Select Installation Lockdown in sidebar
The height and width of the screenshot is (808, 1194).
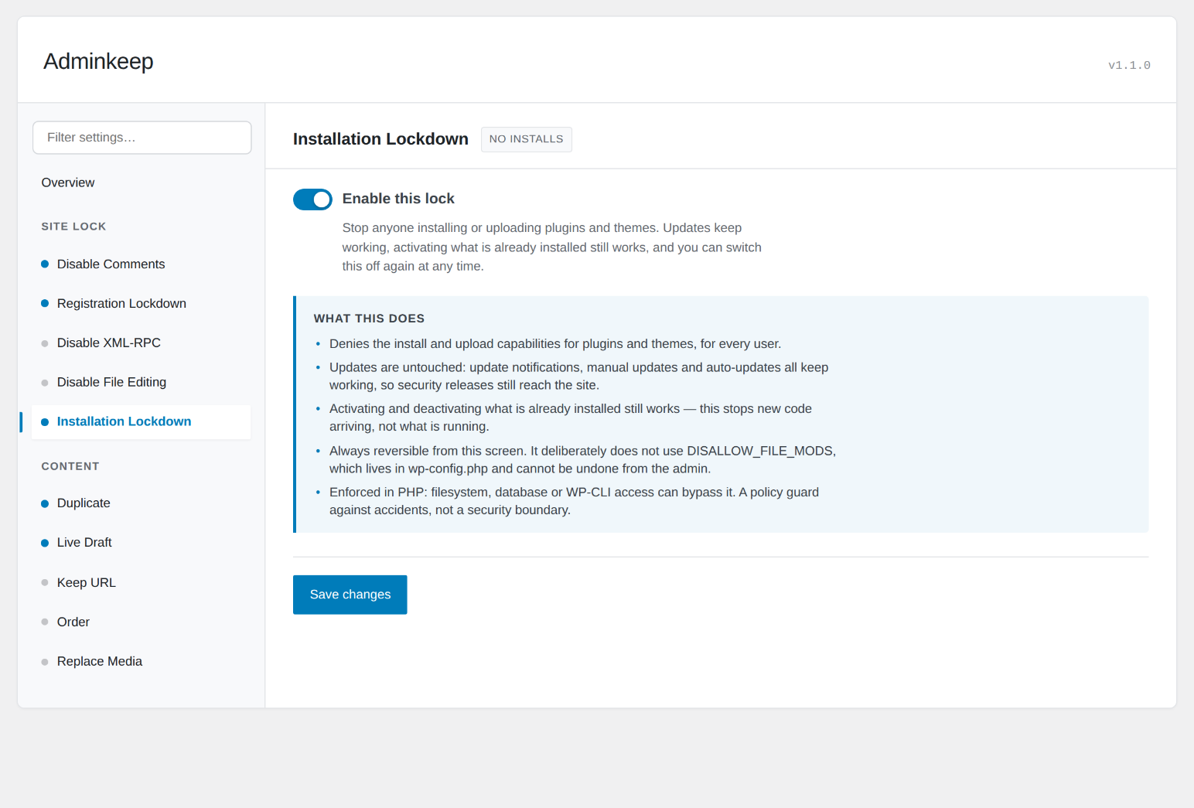click(142, 422)
